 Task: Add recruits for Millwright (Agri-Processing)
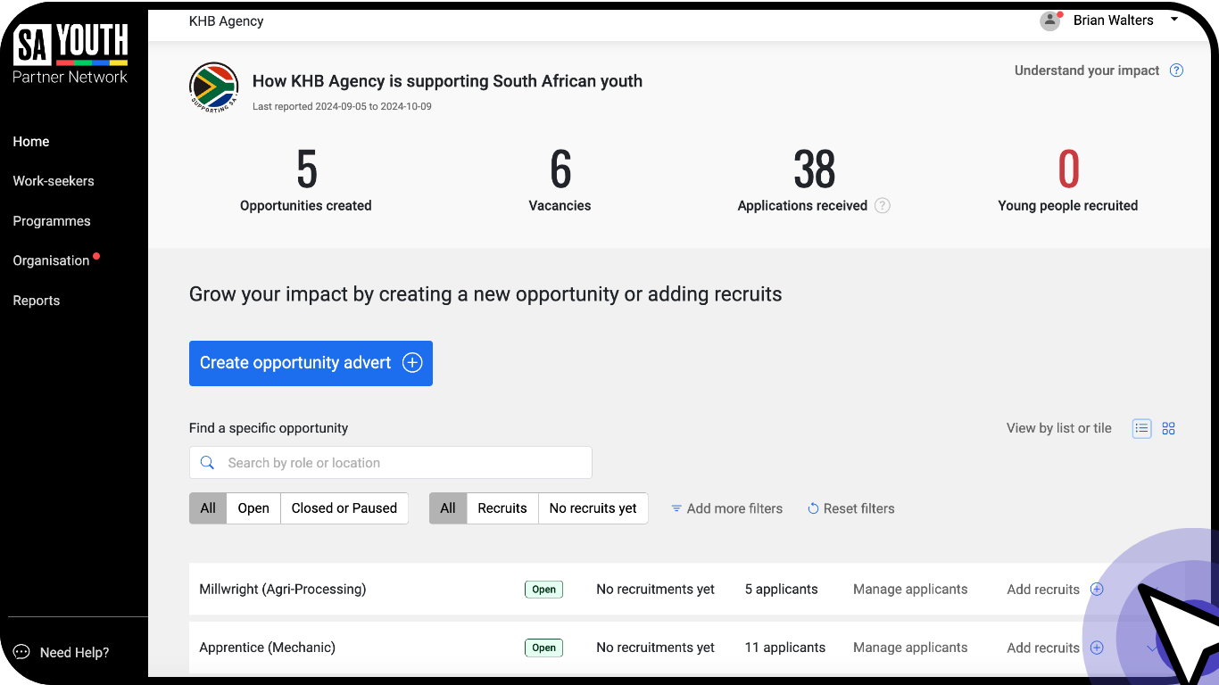coord(1043,590)
